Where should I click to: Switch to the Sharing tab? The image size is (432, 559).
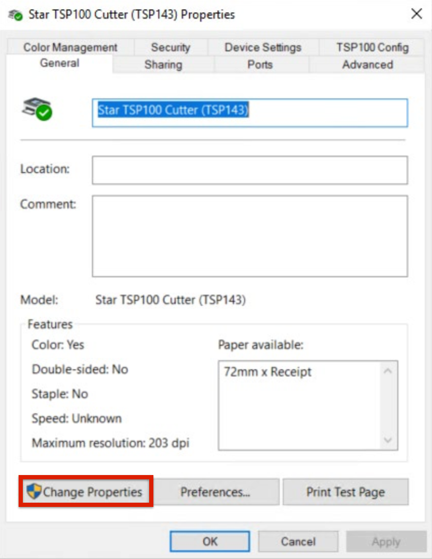(x=163, y=65)
